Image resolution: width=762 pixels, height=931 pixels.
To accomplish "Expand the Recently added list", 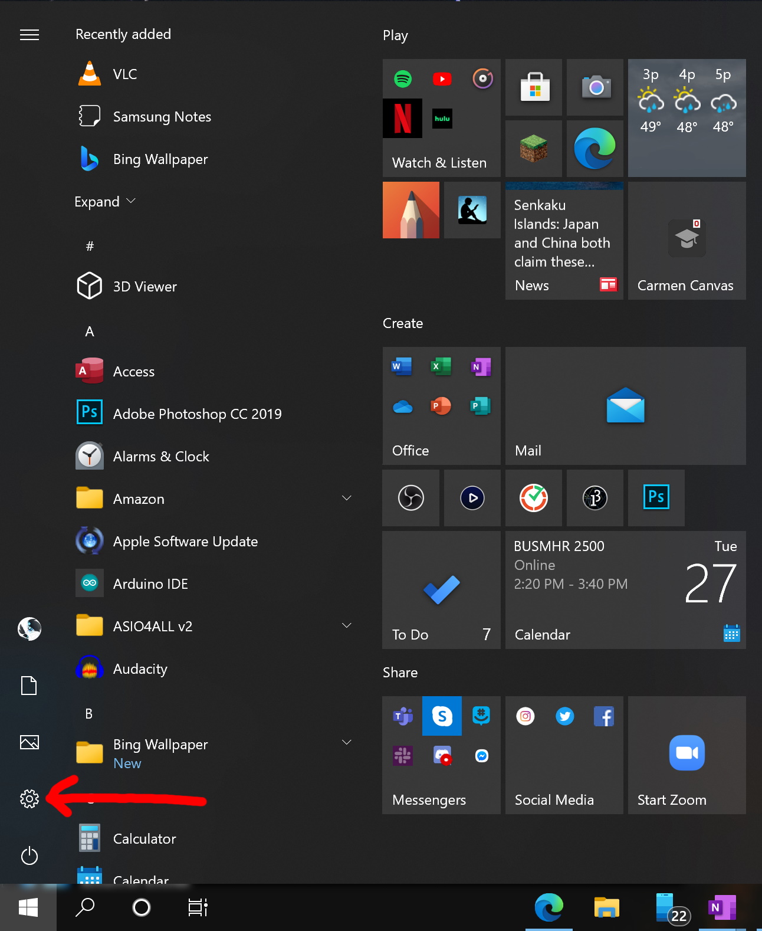I will click(105, 202).
